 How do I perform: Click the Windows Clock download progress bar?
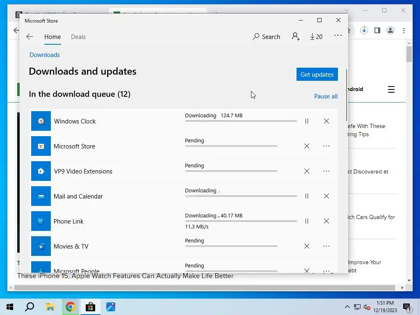pyautogui.click(x=241, y=121)
